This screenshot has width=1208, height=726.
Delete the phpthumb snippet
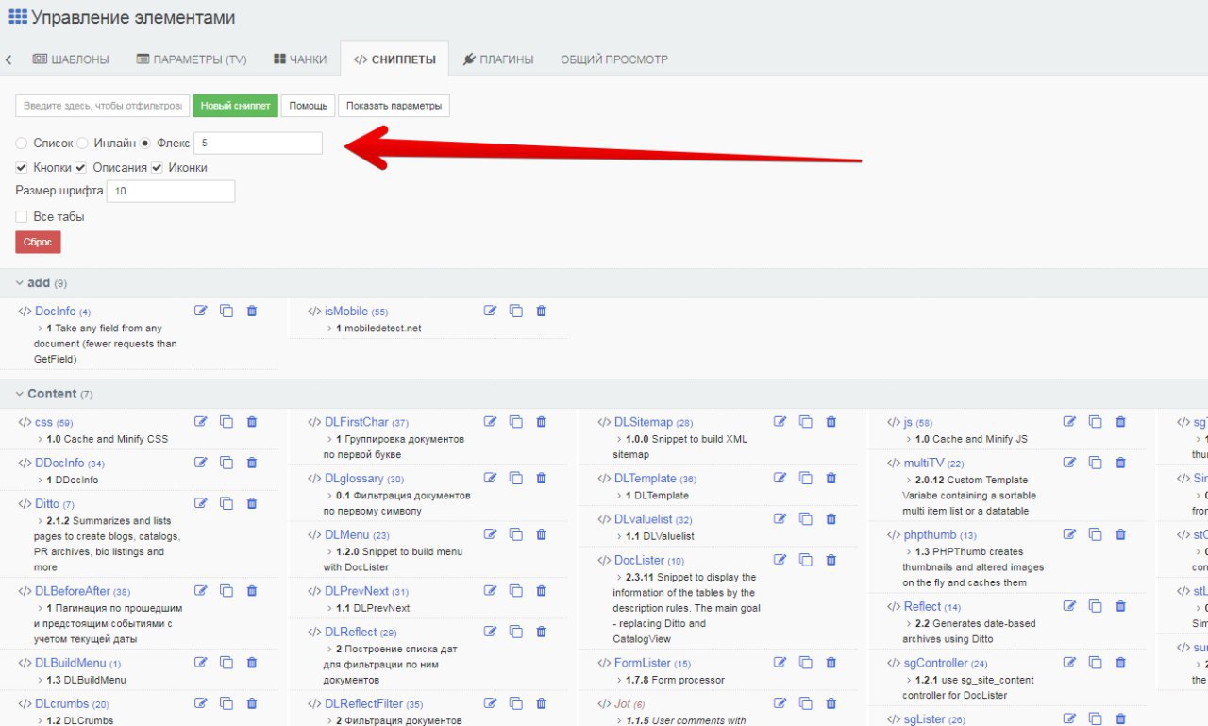[1120, 534]
